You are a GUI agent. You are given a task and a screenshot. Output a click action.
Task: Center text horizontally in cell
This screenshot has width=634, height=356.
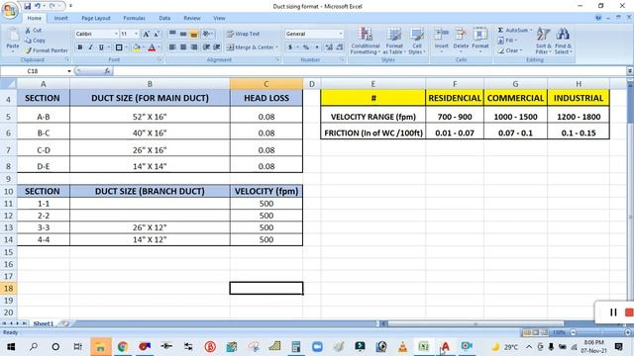click(183, 47)
